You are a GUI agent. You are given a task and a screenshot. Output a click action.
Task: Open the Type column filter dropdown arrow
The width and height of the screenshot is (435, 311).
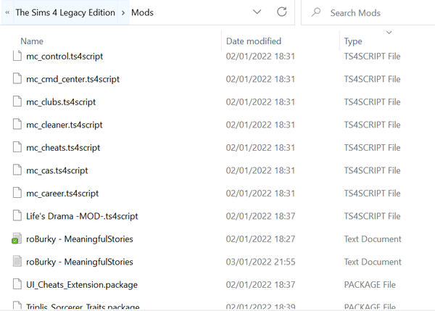(389, 33)
